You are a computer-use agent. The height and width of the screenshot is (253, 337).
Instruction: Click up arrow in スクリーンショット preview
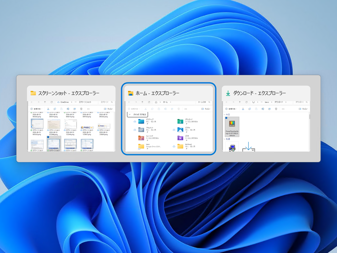[45, 102]
